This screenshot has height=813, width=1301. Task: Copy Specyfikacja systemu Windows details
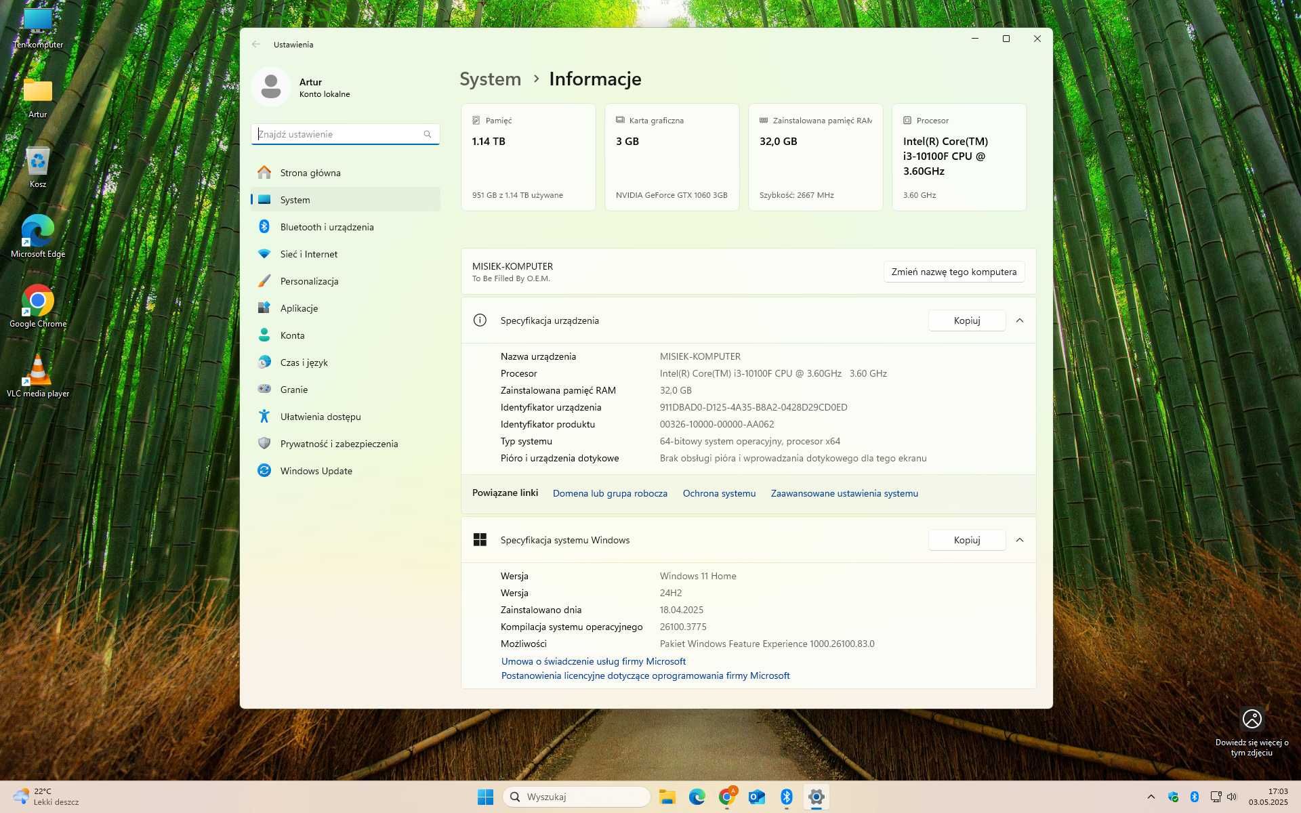click(x=967, y=540)
